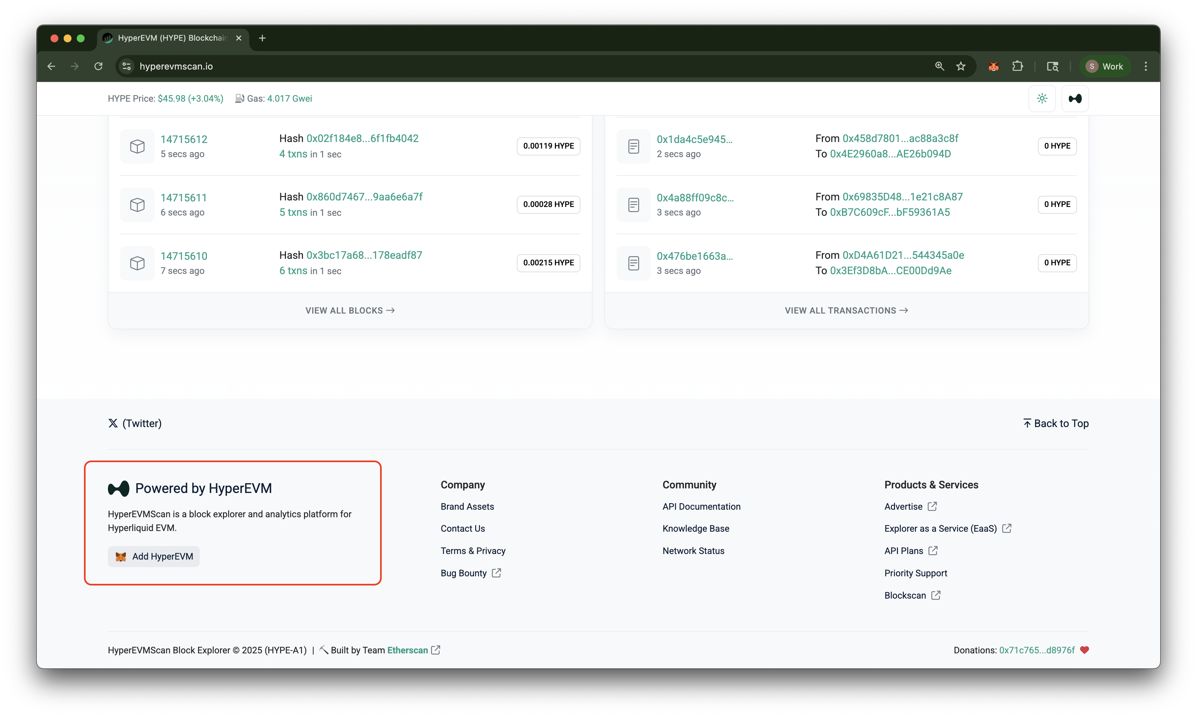Click the zoom magnifier icon in address bar
This screenshot has height=717, width=1197.
939,67
